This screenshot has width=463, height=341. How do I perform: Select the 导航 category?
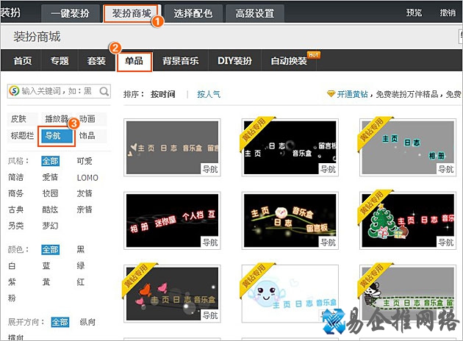tap(57, 136)
